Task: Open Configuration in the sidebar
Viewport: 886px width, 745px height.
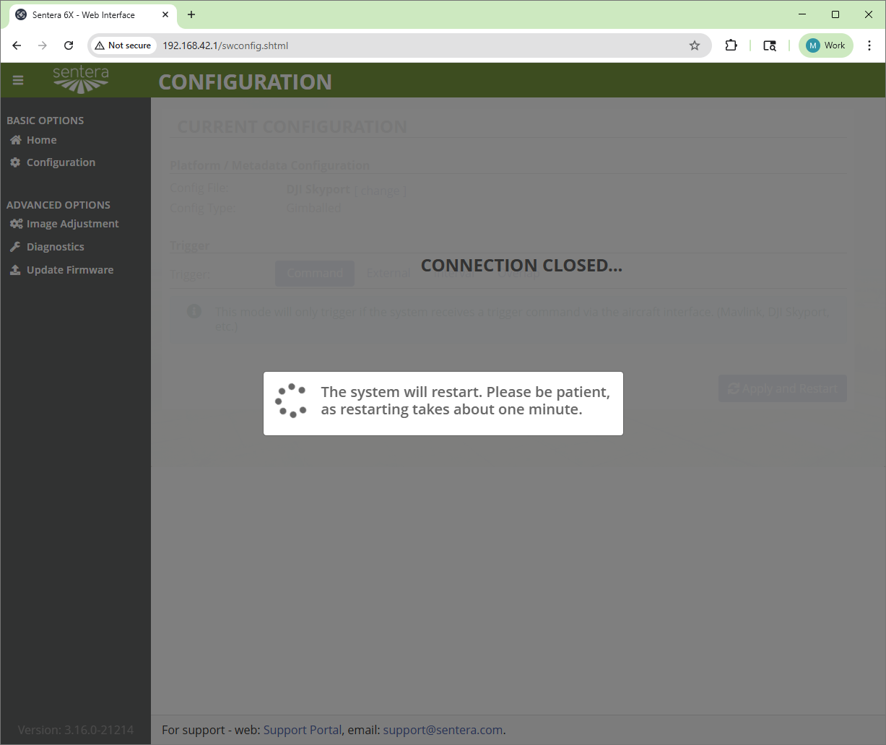Action: pos(61,162)
